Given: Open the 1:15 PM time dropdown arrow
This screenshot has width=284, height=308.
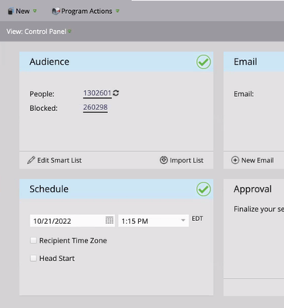Looking at the screenshot, I should (x=183, y=220).
